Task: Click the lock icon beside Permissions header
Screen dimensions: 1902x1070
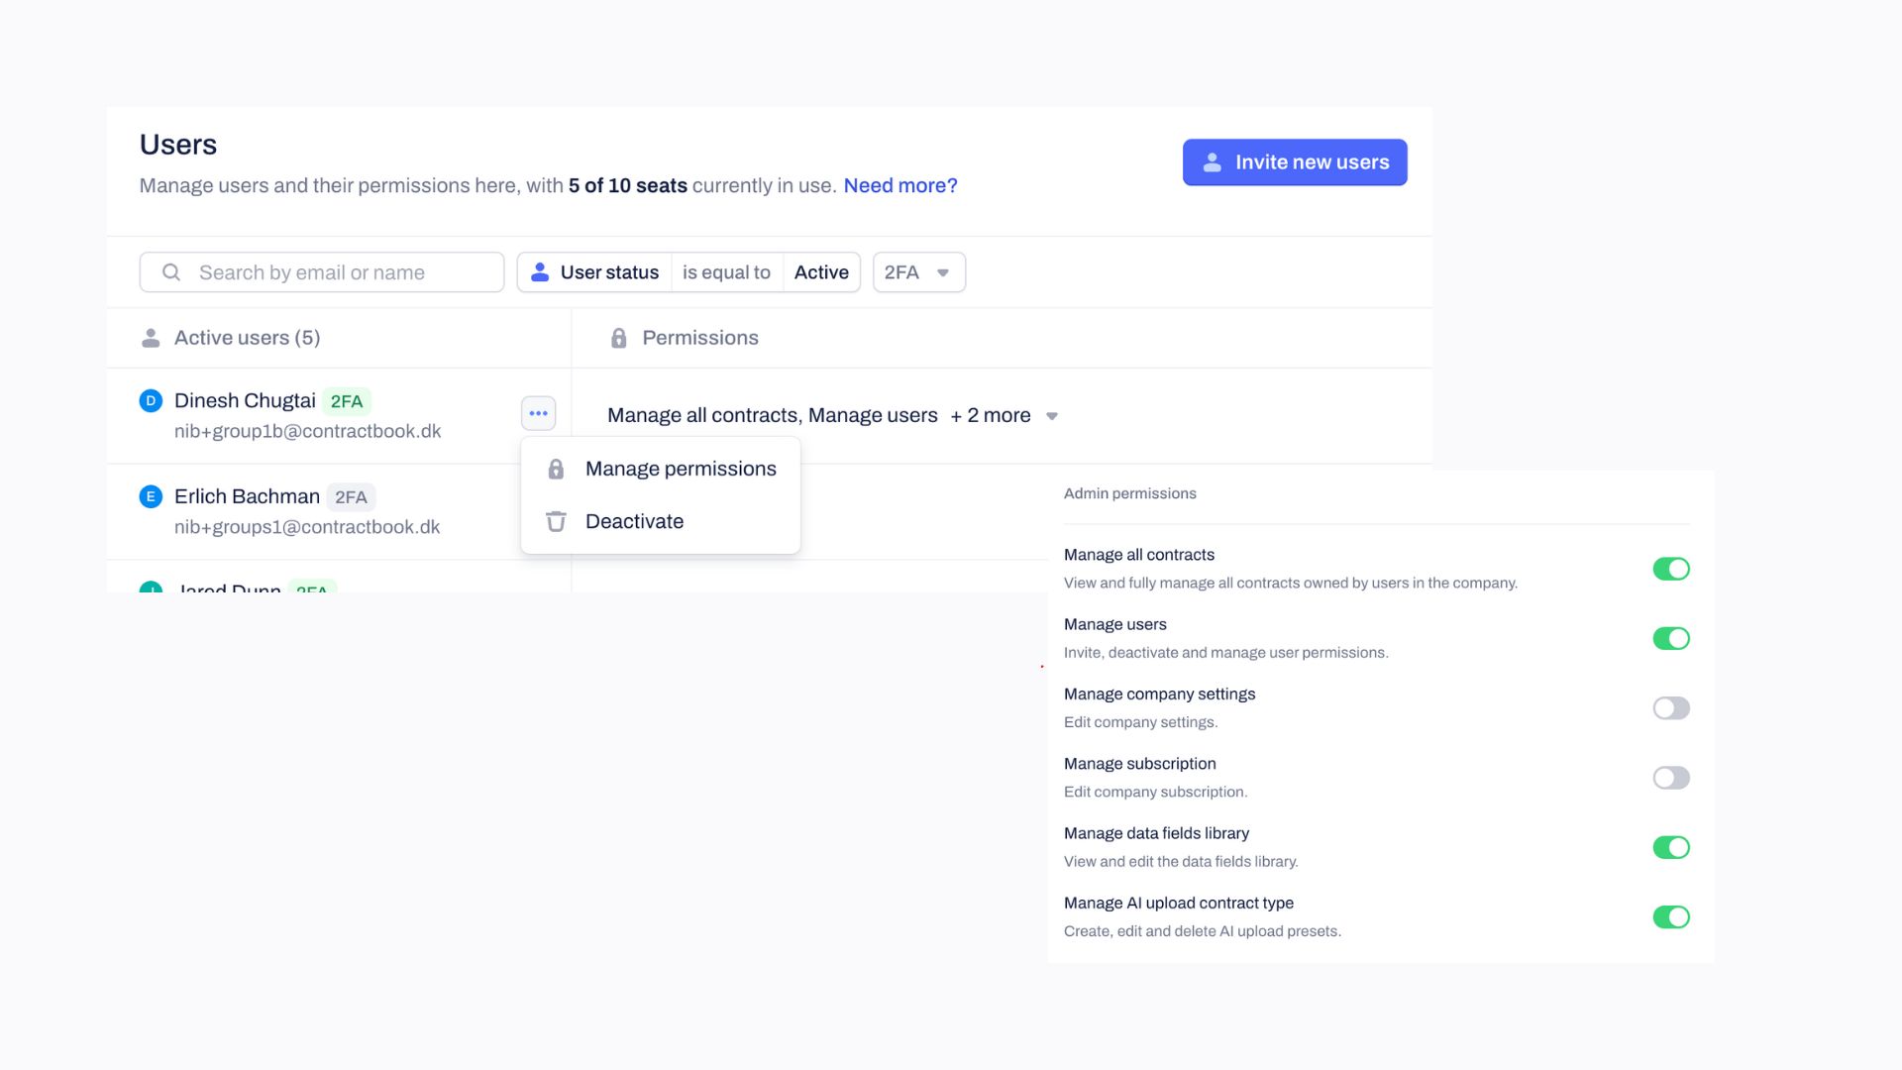Action: [619, 337]
